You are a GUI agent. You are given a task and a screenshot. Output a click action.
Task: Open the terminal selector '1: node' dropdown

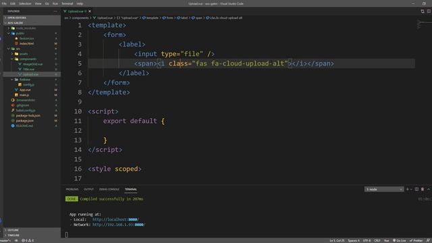384,189
